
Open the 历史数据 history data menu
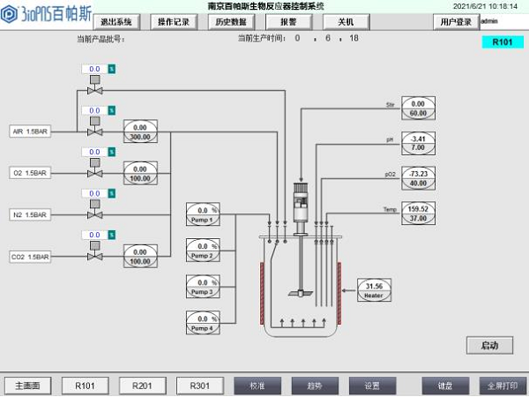tap(230, 19)
